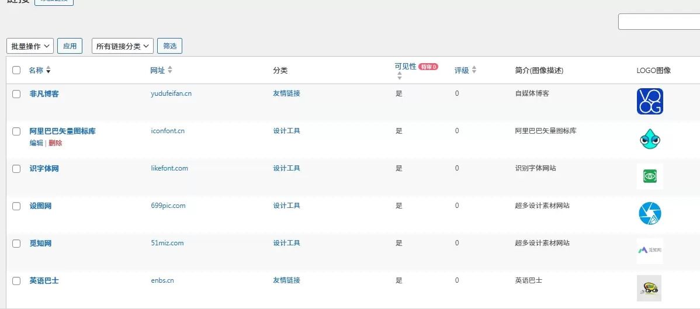Open the 所有链接分类 dropdown
The width and height of the screenshot is (700, 309).
click(123, 46)
